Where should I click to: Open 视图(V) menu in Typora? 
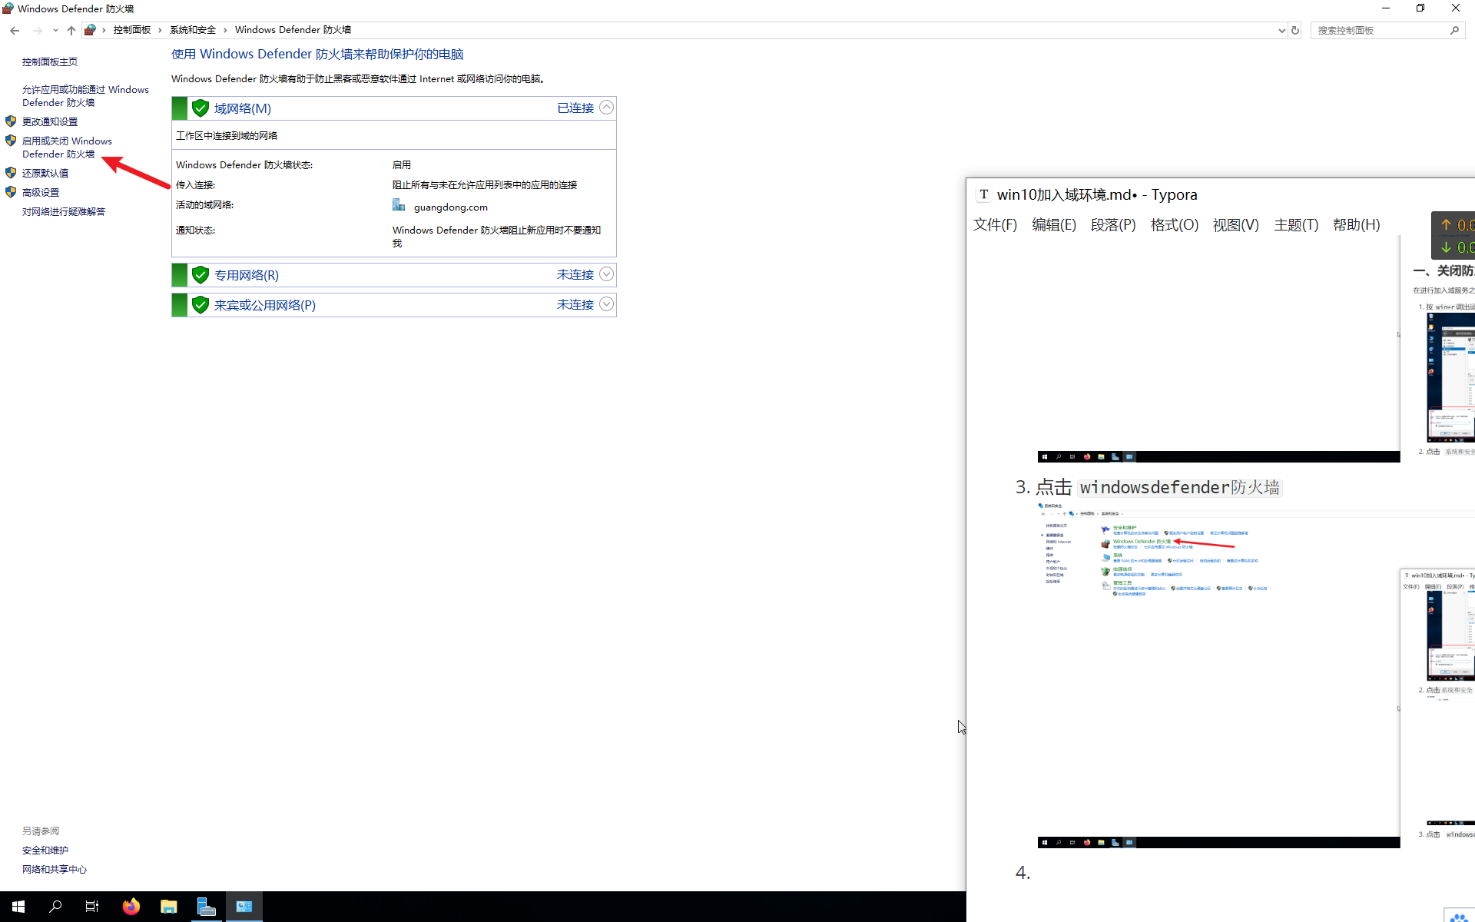click(1236, 225)
